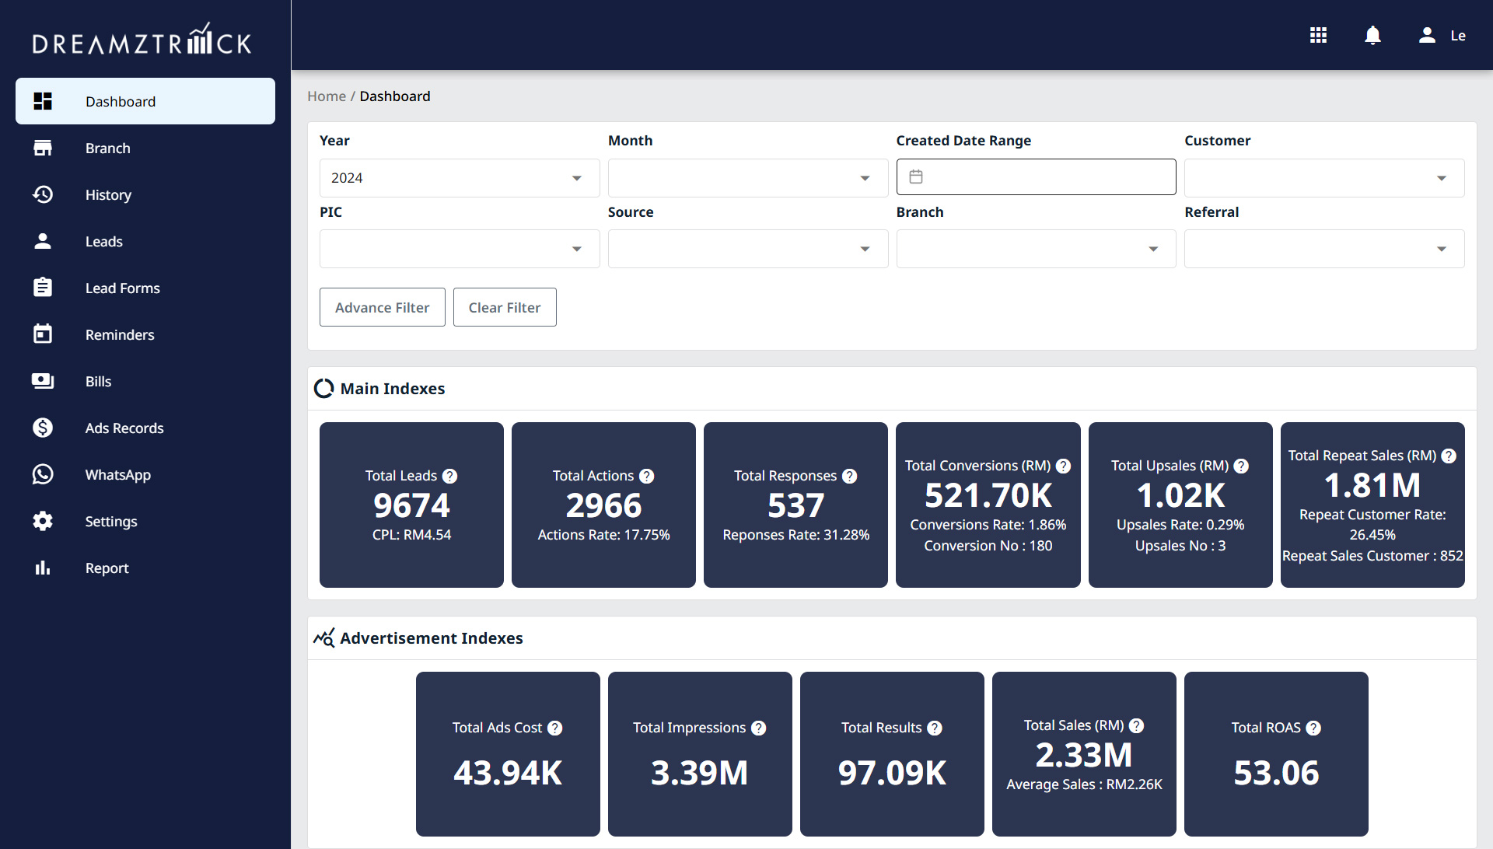Click help icon beside Total Ads Cost
The image size is (1493, 849).
pos(554,728)
